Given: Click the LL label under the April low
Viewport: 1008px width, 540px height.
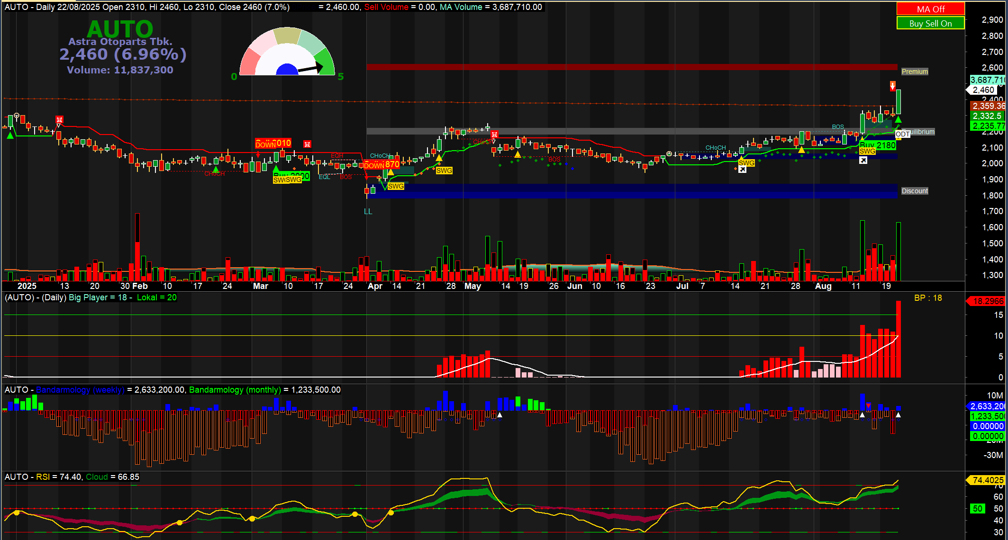Looking at the screenshot, I should coord(368,212).
